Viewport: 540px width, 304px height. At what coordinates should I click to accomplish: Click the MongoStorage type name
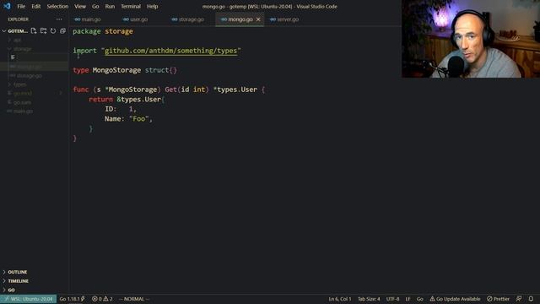pyautogui.click(x=116, y=70)
